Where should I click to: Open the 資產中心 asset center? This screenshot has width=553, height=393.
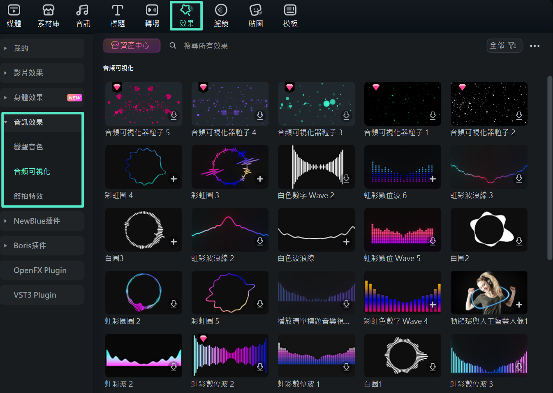pyautogui.click(x=132, y=46)
